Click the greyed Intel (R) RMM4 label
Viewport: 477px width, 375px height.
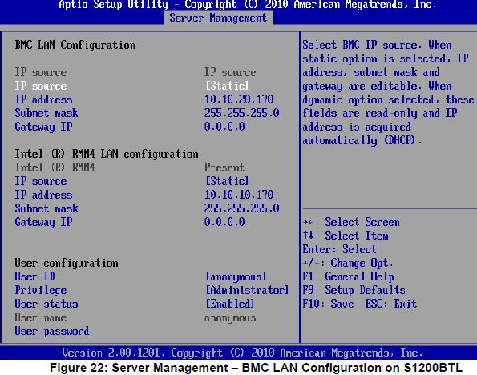pyautogui.click(x=55, y=167)
